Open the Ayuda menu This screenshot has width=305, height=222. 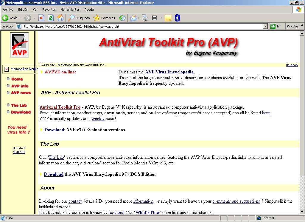89,10
